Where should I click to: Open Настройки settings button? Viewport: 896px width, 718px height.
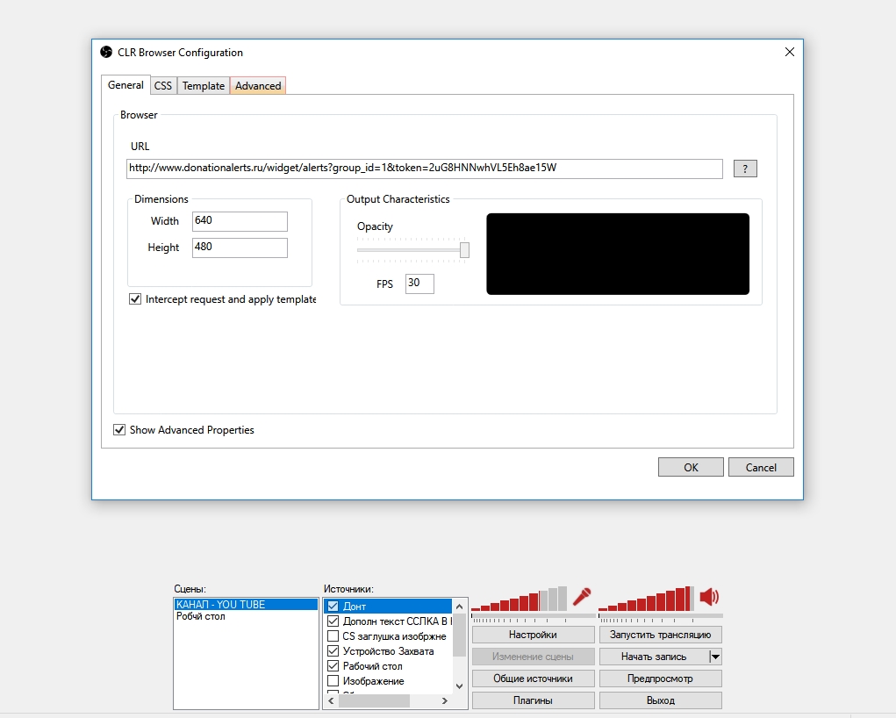[534, 635]
